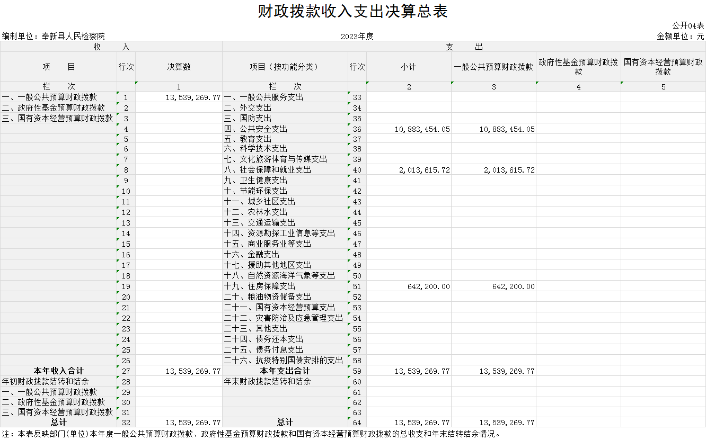Click the 政府性基金预算财政拨款 column header

pyautogui.click(x=578, y=67)
